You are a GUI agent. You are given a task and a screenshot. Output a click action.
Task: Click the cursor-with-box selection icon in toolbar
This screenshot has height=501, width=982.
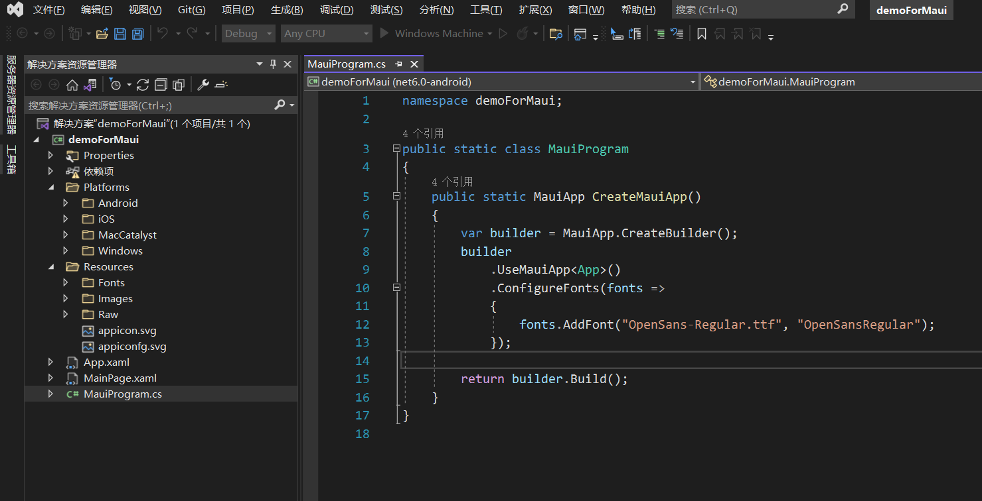pos(617,34)
